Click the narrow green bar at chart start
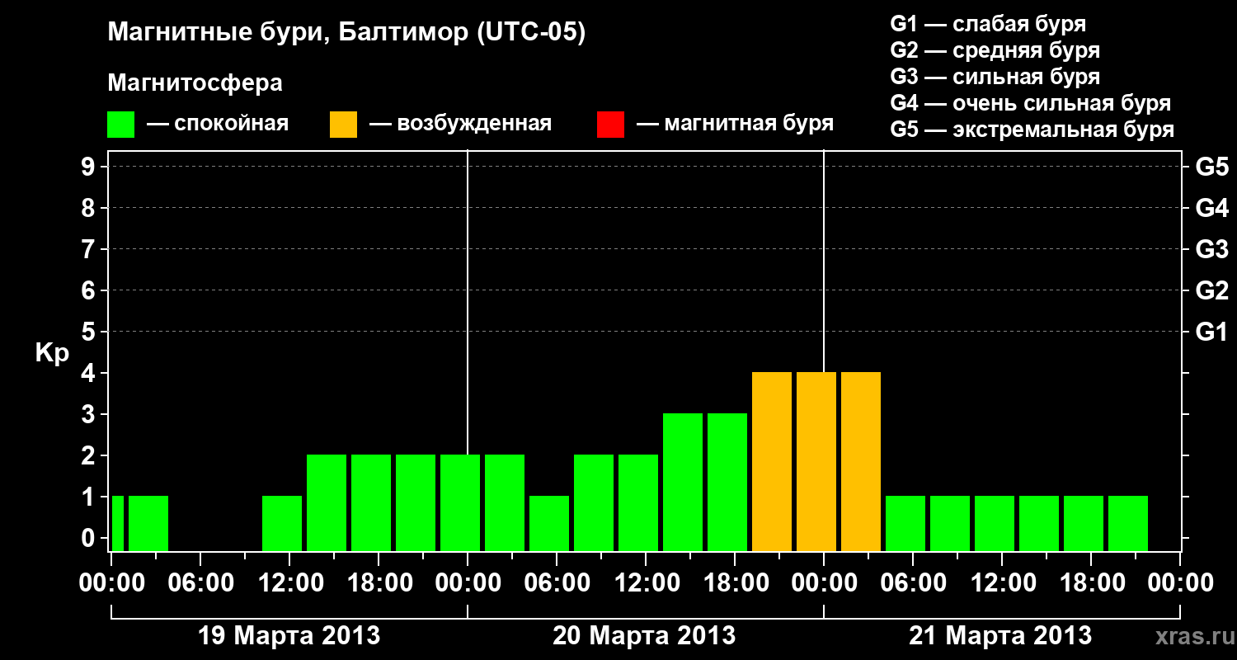The width and height of the screenshot is (1237, 660). [117, 523]
